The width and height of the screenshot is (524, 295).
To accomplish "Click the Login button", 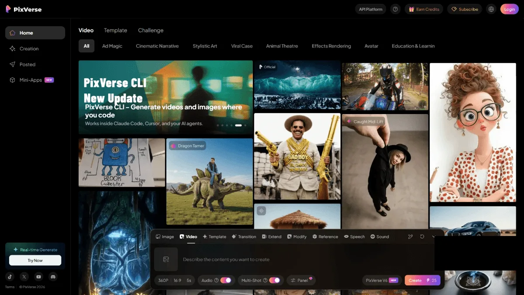I will (x=510, y=9).
